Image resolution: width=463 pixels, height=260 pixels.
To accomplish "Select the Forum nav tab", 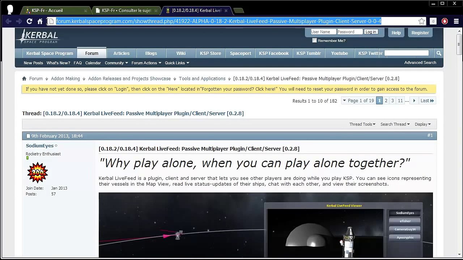I will (x=92, y=53).
